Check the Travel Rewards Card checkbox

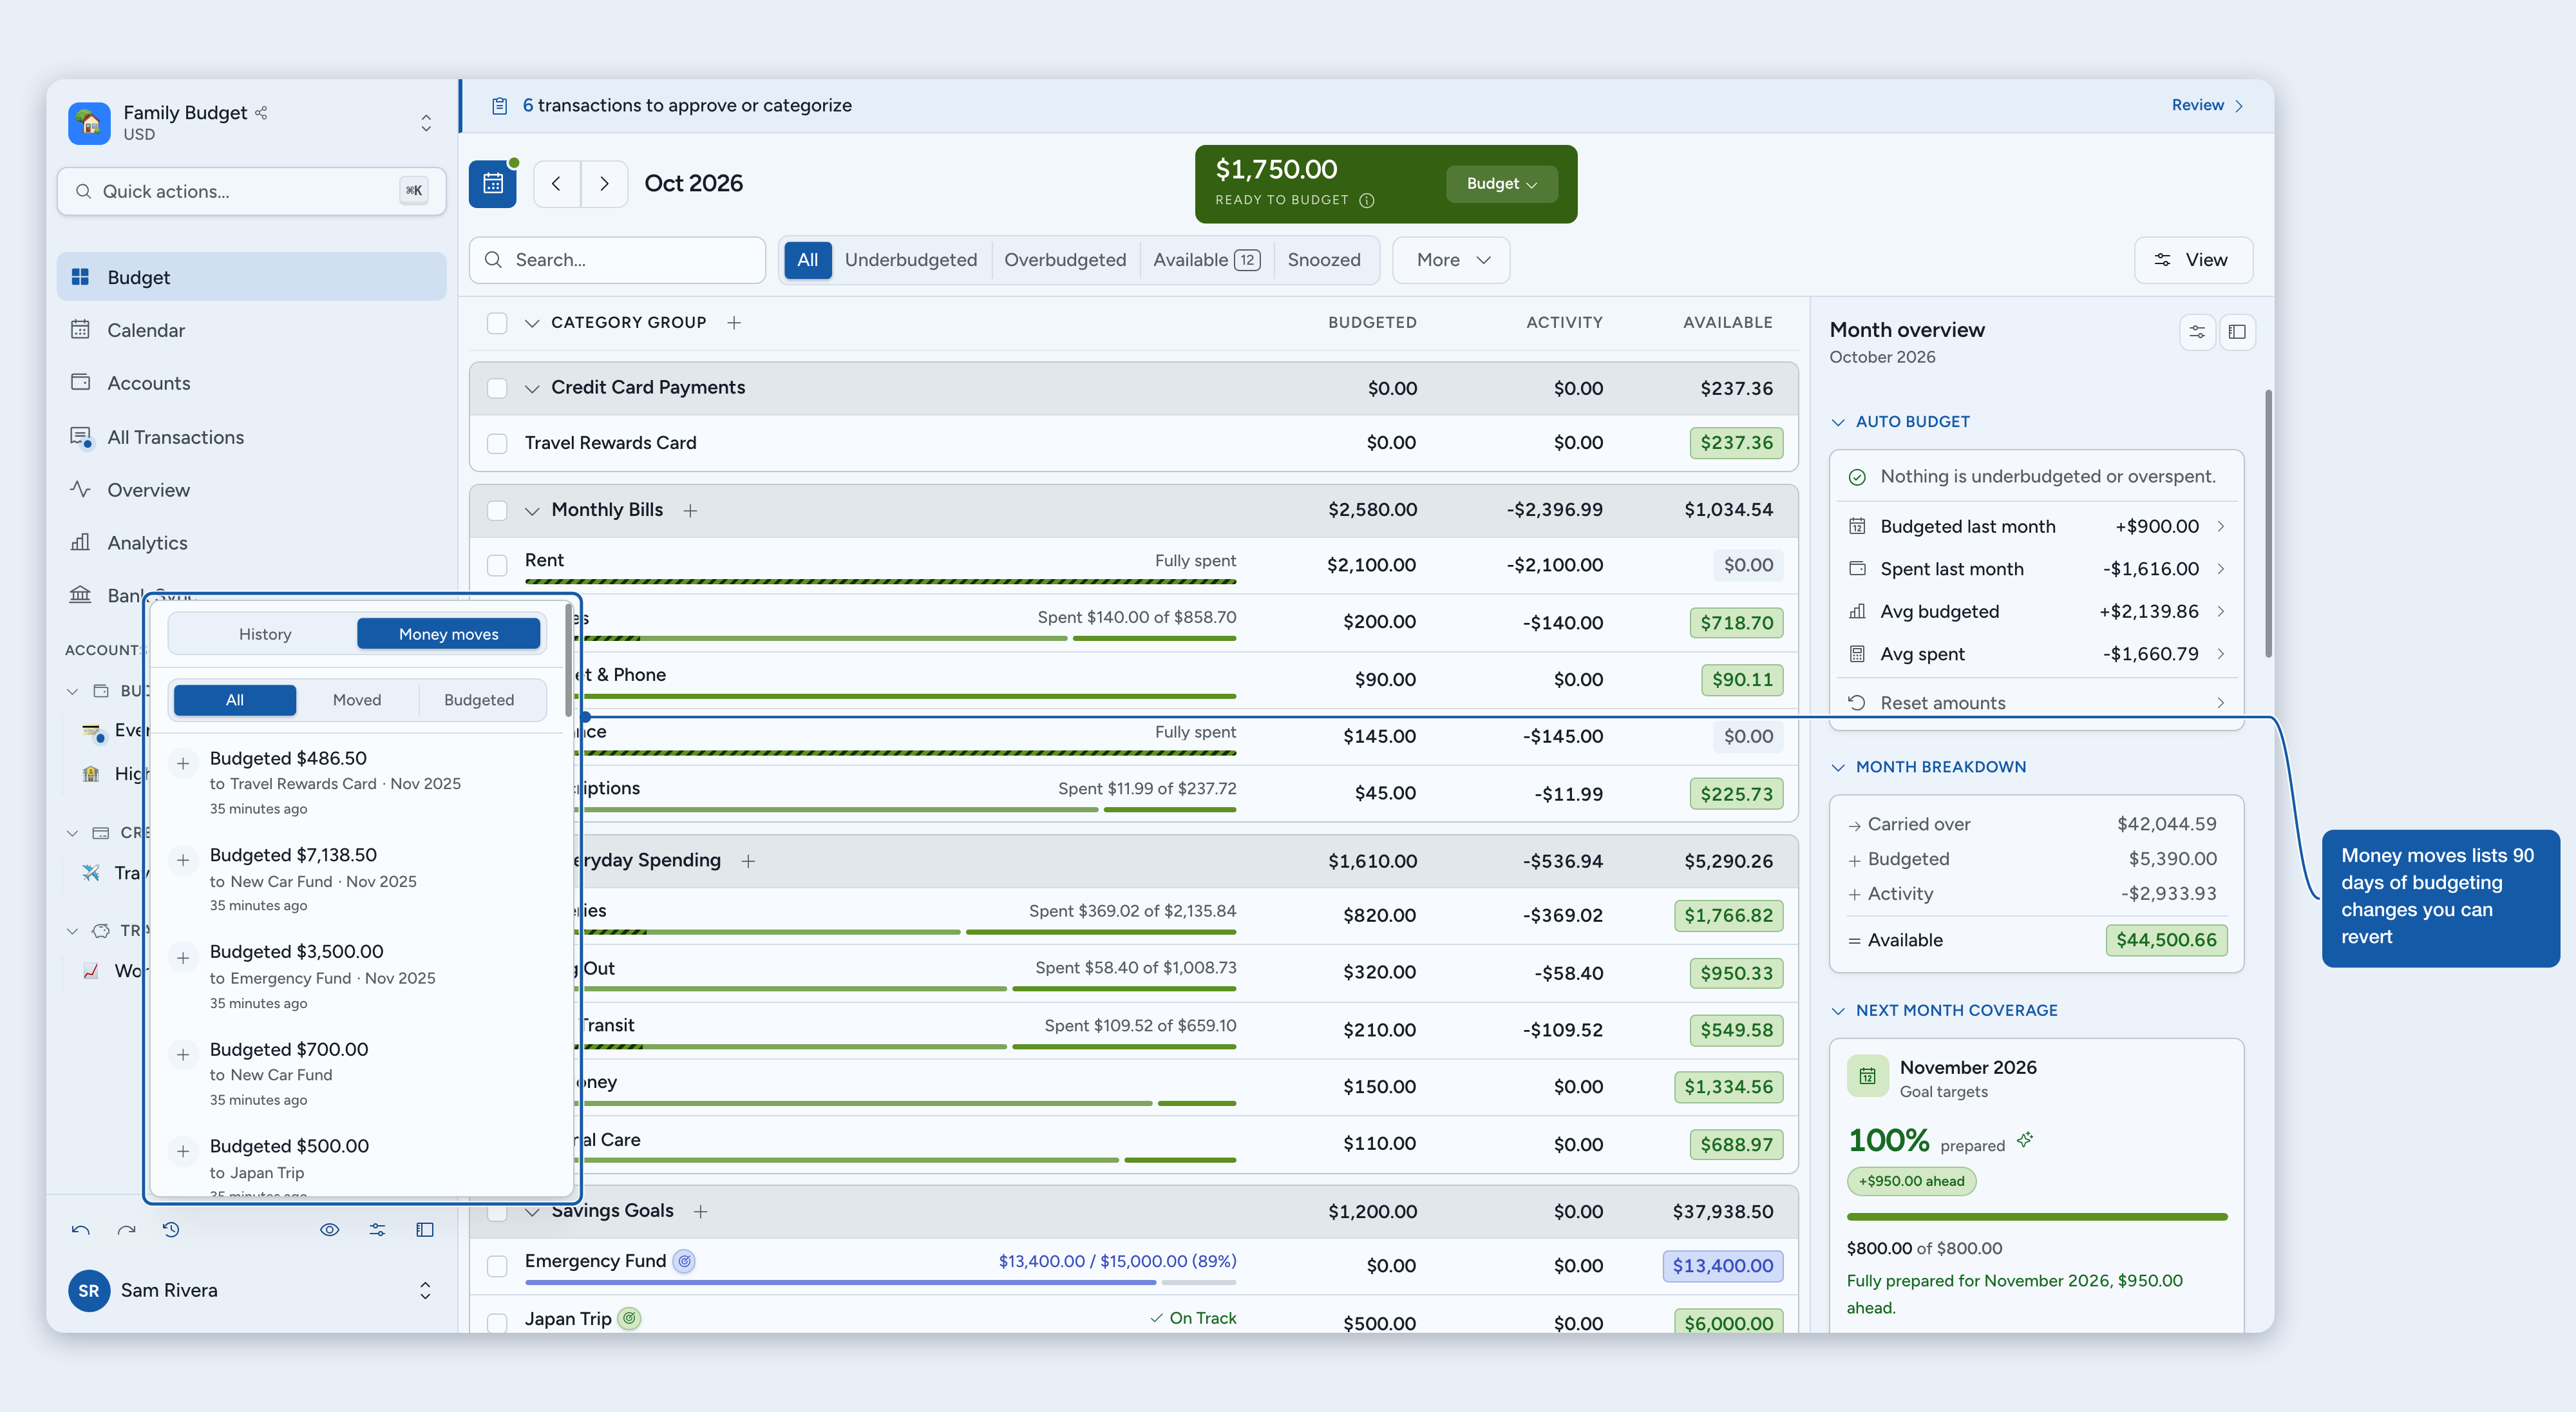pyautogui.click(x=497, y=444)
